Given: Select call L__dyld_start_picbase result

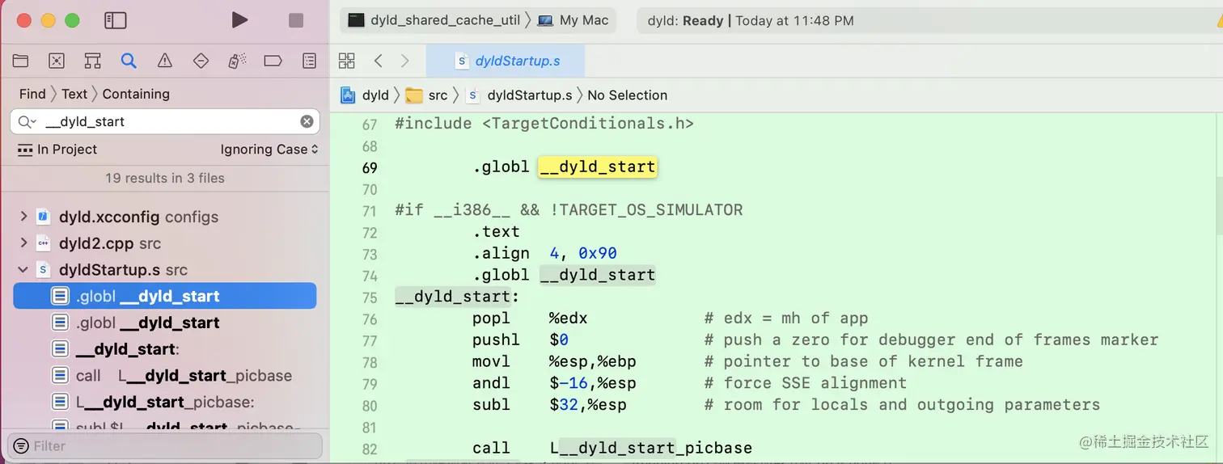Looking at the screenshot, I should point(165,376).
